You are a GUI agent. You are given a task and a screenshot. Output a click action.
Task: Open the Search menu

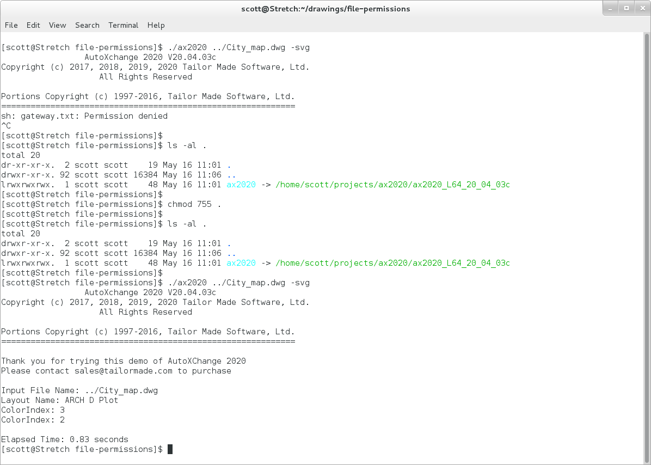[87, 26]
